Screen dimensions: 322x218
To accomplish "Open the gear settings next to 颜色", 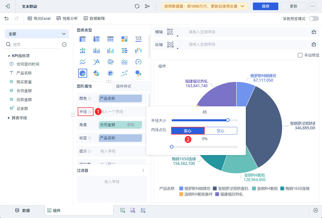I will click(89, 98).
